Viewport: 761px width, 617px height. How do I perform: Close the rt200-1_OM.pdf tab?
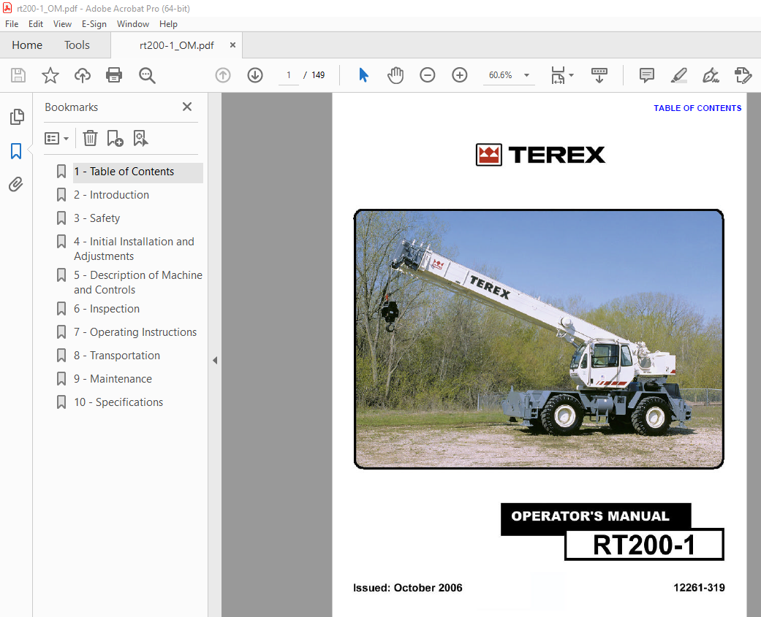coord(233,45)
